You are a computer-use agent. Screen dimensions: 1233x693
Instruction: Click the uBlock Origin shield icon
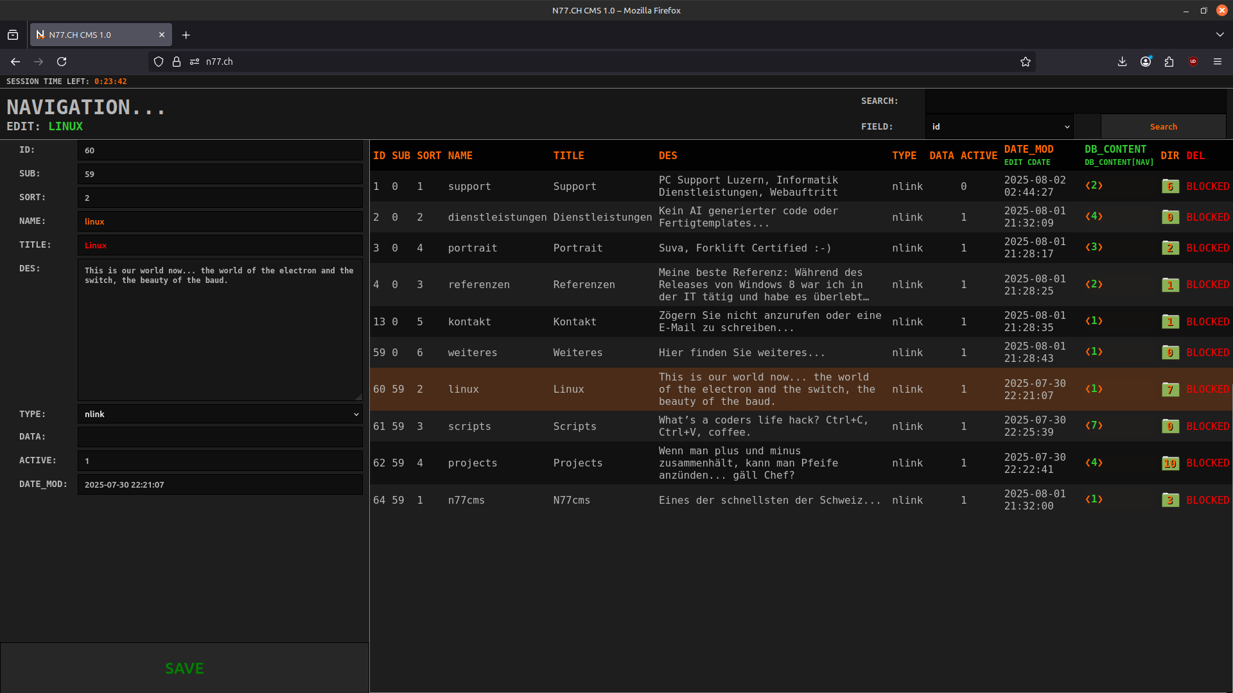click(x=1193, y=62)
